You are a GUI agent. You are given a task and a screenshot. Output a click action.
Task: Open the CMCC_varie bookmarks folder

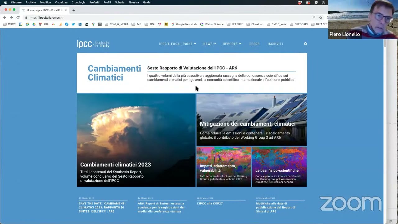(277, 24)
